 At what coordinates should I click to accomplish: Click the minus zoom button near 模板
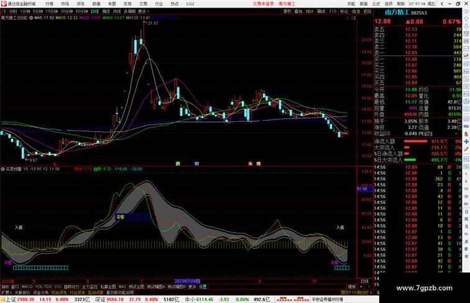tap(369, 287)
